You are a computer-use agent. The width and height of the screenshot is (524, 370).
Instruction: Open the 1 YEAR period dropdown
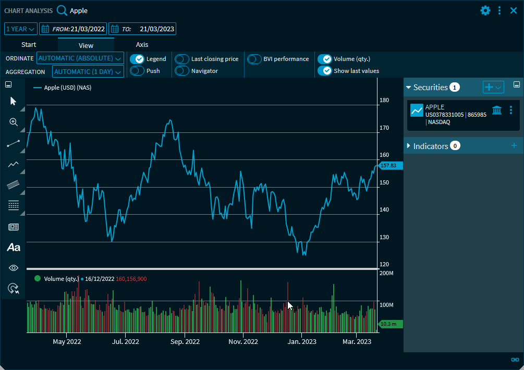21,29
